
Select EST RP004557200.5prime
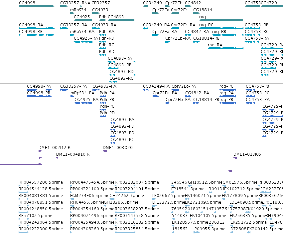(x=41, y=182)
